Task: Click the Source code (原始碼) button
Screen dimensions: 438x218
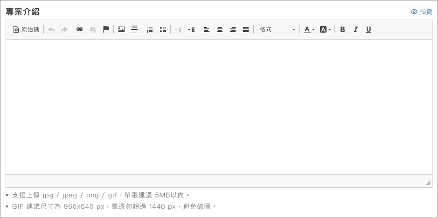Action: 27,29
